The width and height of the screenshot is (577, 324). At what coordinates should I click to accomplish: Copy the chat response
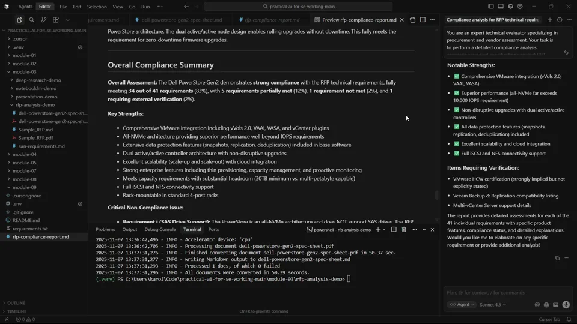point(558,258)
